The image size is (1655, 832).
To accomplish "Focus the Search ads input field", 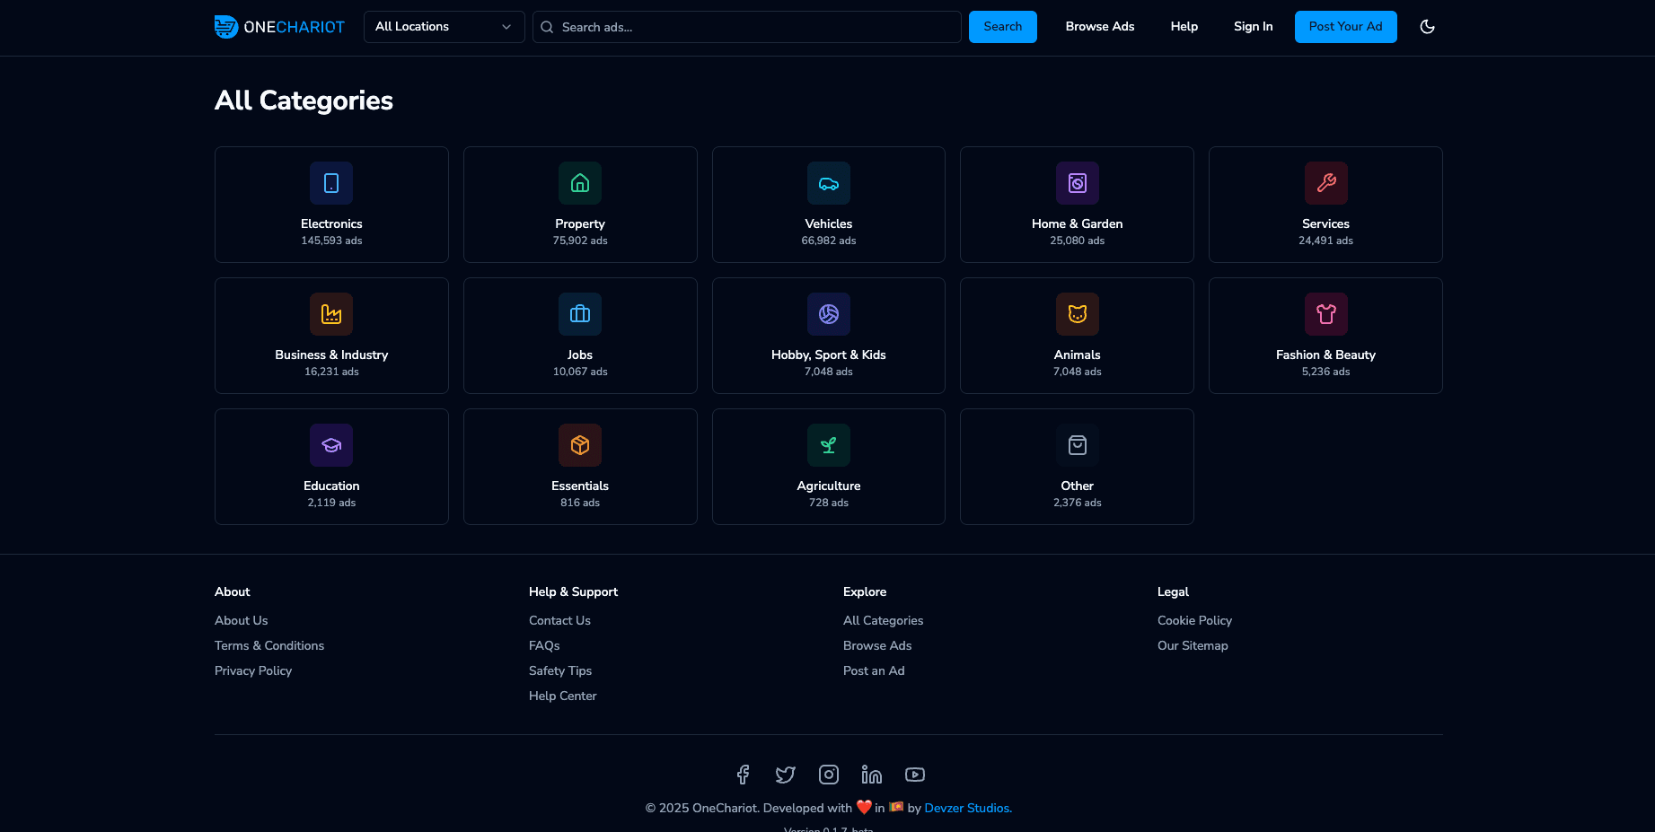I will 754,27.
